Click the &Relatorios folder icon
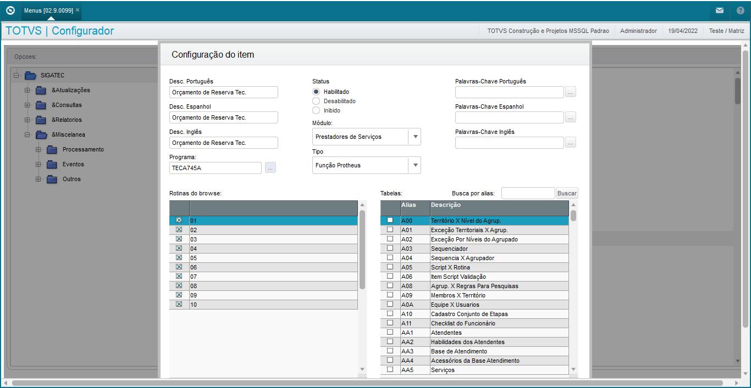This screenshot has width=751, height=388. (41, 120)
